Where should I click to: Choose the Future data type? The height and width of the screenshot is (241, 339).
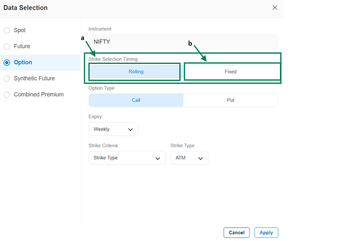7,47
